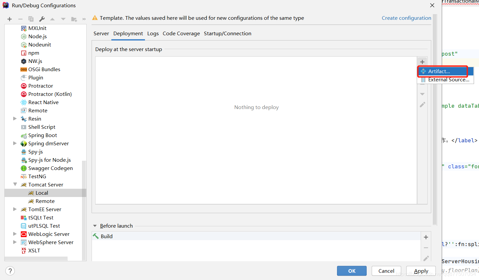Click the tree panel horizontal scrollbar
The width and height of the screenshot is (479, 280).
[36, 259]
